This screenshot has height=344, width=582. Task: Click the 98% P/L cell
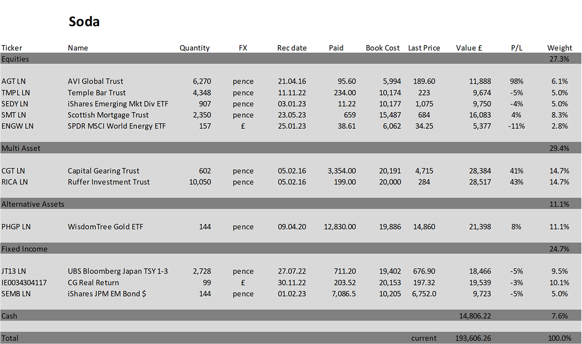click(x=517, y=81)
